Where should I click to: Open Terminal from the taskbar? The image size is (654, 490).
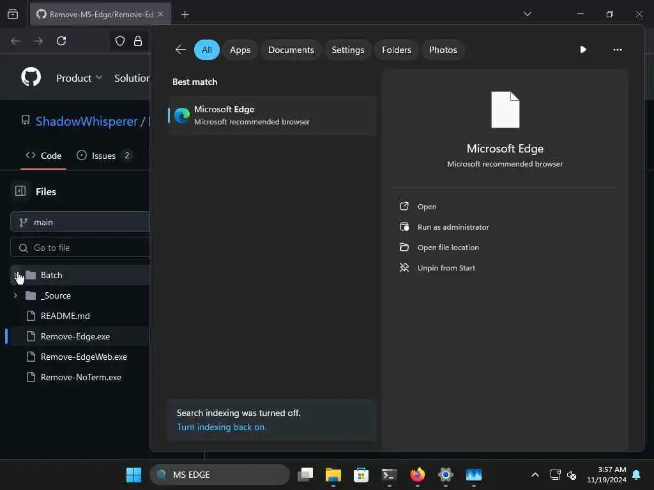coord(389,475)
